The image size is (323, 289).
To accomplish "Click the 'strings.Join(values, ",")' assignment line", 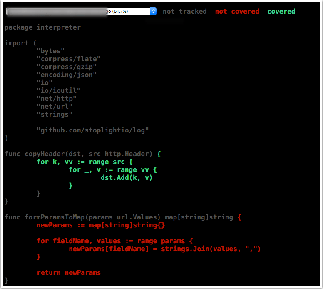I will click(164, 249).
